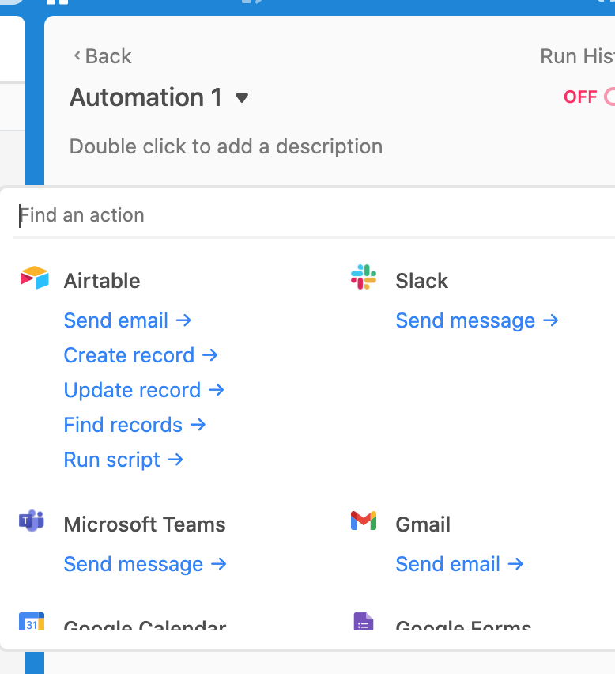Screen dimensions: 615x674
Task: Click the Google Calendar icon
Action: (x=32, y=621)
